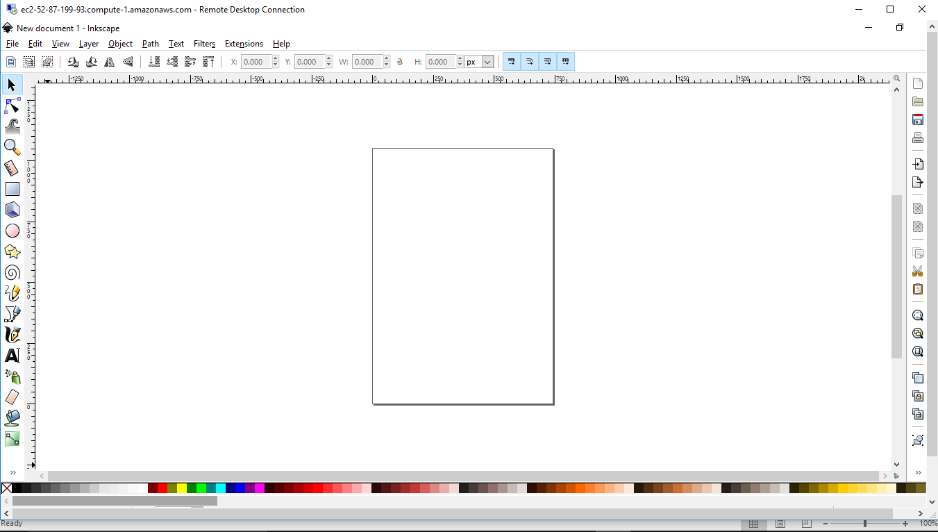Click the Print document icon
Image resolution: width=938 pixels, height=532 pixels.
tap(918, 138)
